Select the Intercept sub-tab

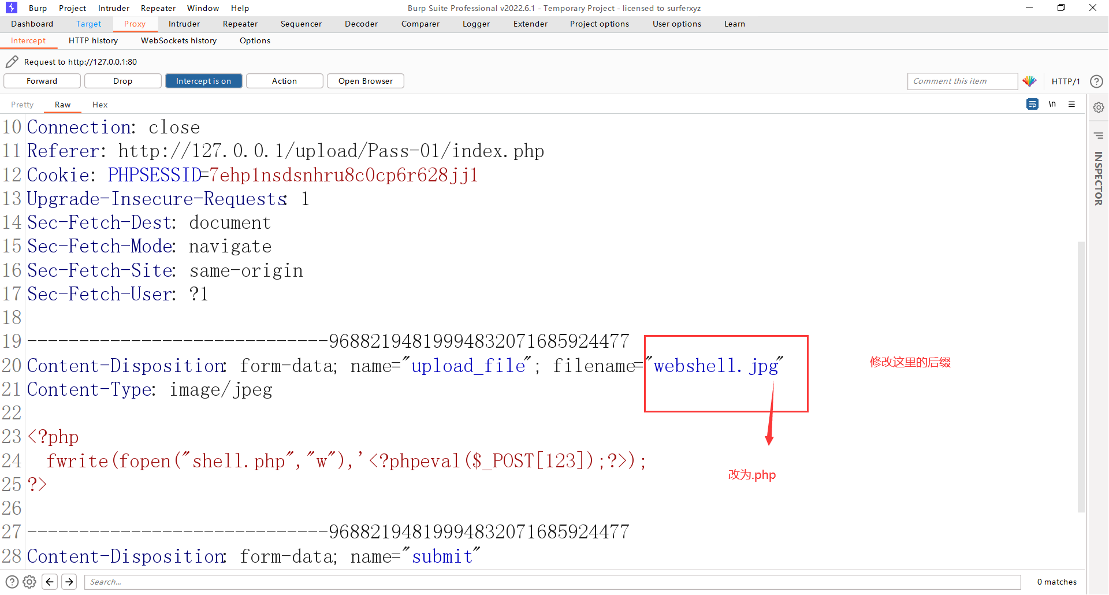(28, 40)
